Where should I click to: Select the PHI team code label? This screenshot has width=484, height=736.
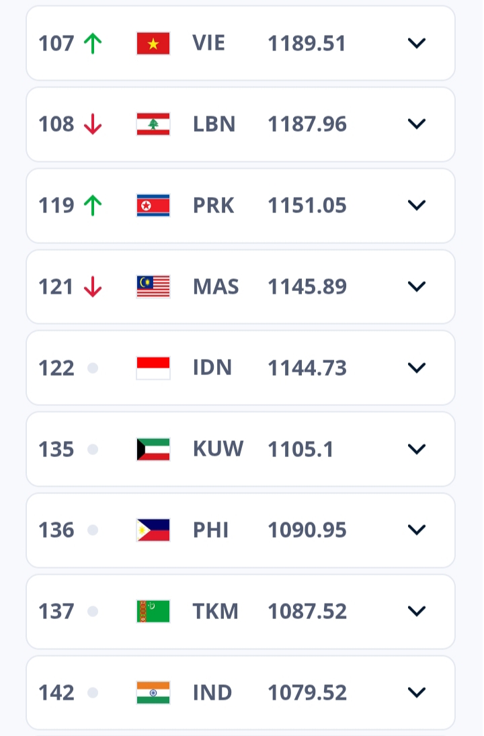pos(211,530)
